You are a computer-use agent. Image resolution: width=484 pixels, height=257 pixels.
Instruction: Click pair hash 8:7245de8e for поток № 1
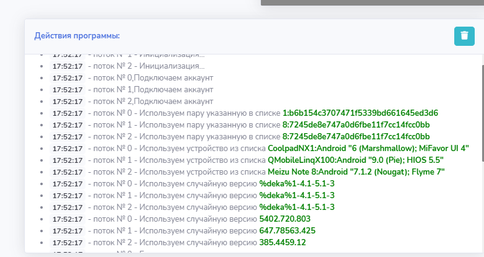tap(356, 124)
